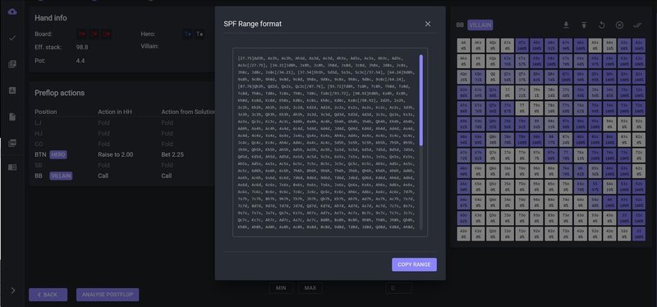Click the clear range X circle icon
Screen dimensions: 657x307
(x=619, y=25)
